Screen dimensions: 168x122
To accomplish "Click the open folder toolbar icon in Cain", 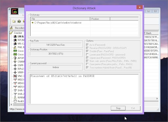I will click(14, 21).
